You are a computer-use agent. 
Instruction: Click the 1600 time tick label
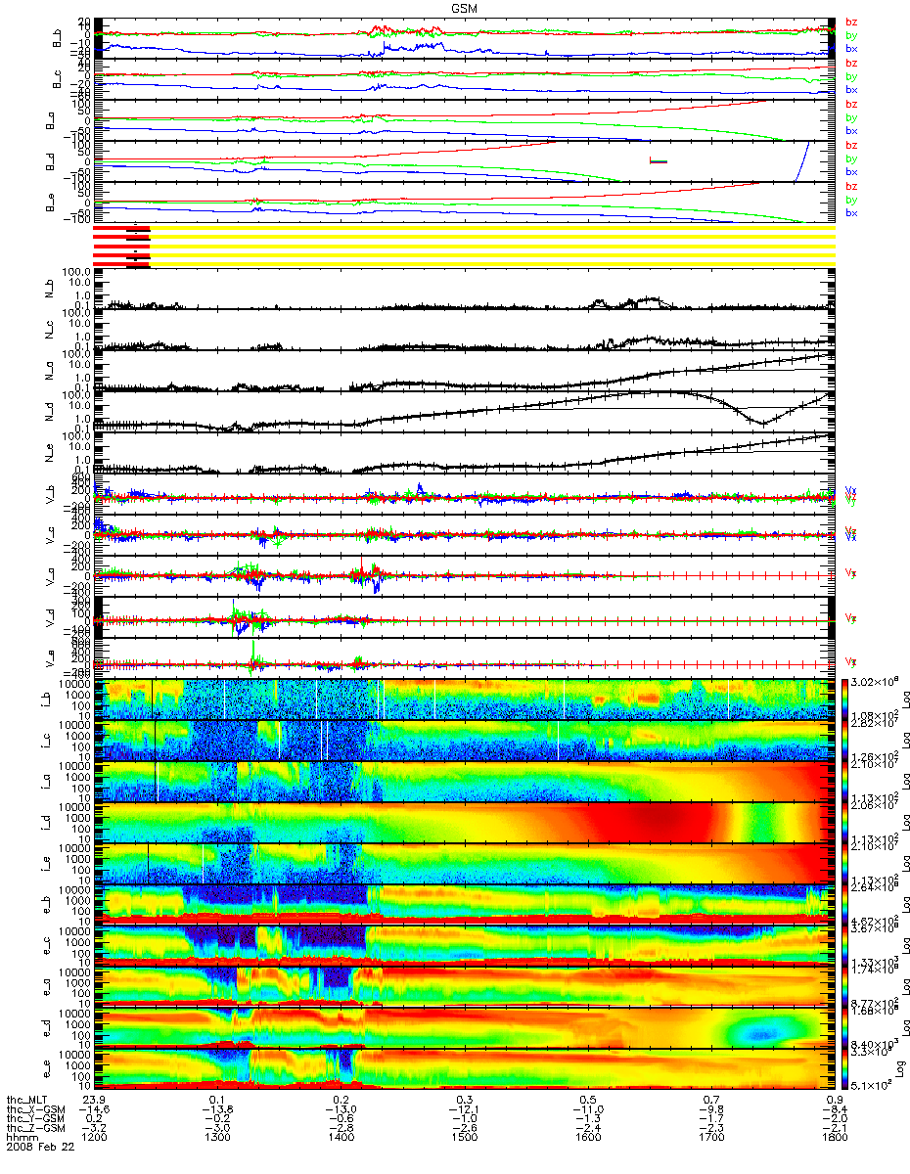click(587, 1138)
